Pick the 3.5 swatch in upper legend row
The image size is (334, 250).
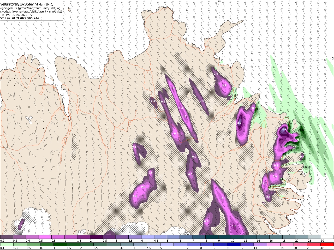click(x=135, y=237)
